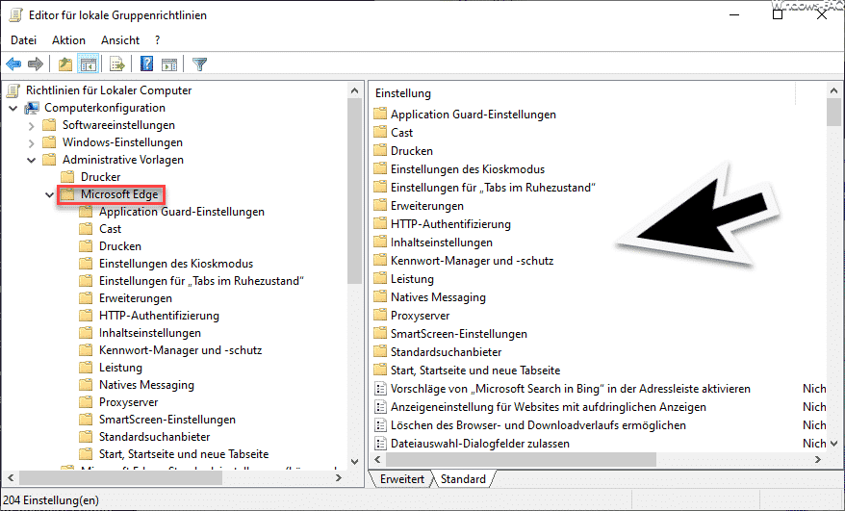Open Help via the question mark icon
The height and width of the screenshot is (511, 845).
click(x=146, y=64)
